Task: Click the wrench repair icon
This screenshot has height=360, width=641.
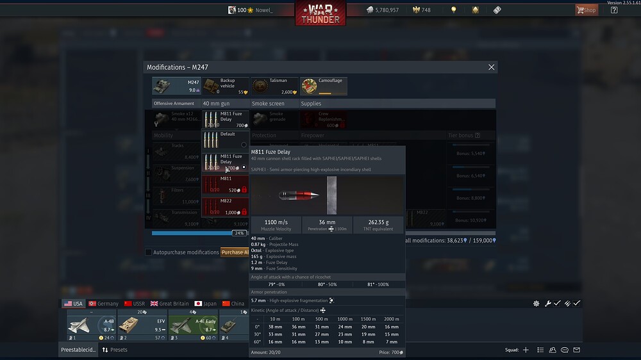Action: 548,303
